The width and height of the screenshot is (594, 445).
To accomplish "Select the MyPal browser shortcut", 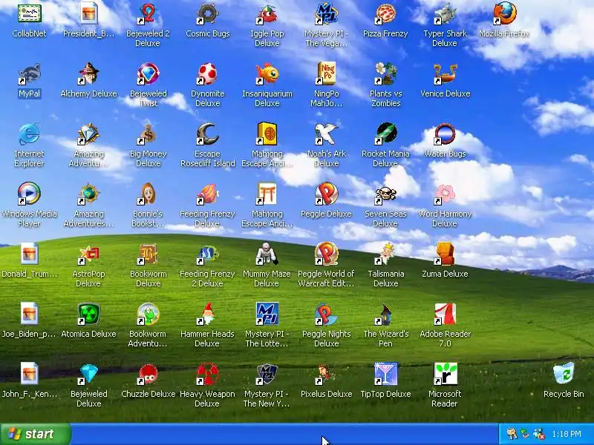I will point(29,73).
